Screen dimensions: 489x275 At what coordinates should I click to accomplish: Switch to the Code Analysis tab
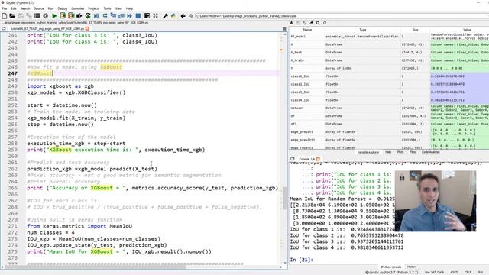pos(431,152)
